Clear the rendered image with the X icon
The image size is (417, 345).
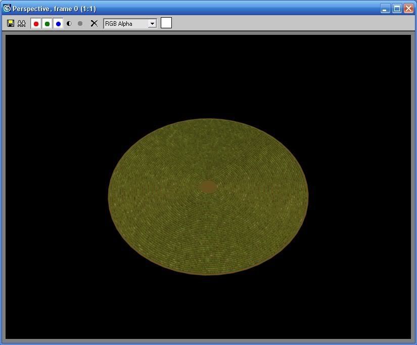(94, 23)
